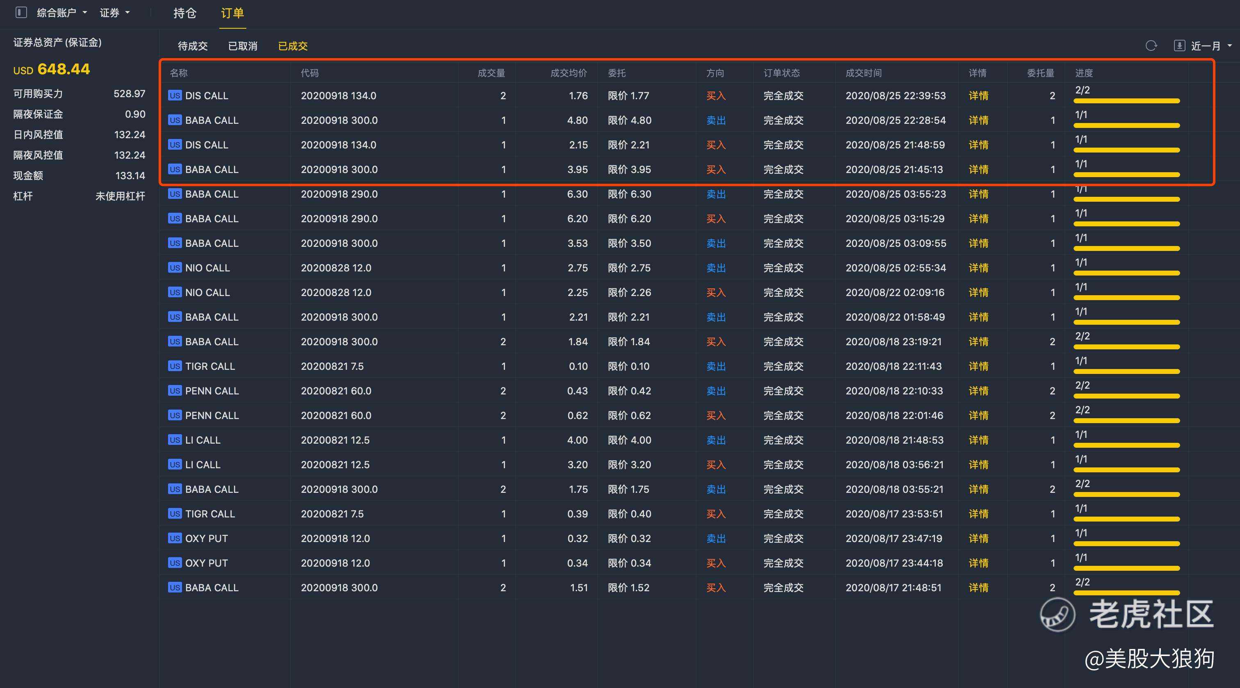The image size is (1240, 688).
Task: Open the 证券 type dropdown
Action: [x=114, y=13]
